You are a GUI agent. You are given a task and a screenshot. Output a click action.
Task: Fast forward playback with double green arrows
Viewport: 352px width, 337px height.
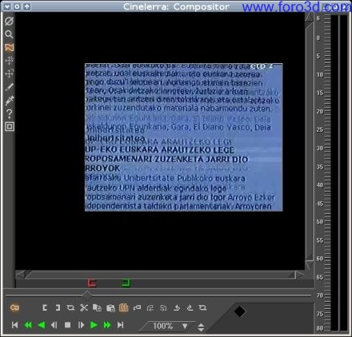(x=107, y=325)
